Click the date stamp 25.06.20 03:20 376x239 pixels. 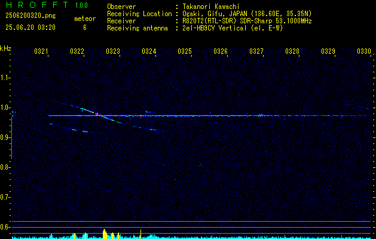point(30,27)
